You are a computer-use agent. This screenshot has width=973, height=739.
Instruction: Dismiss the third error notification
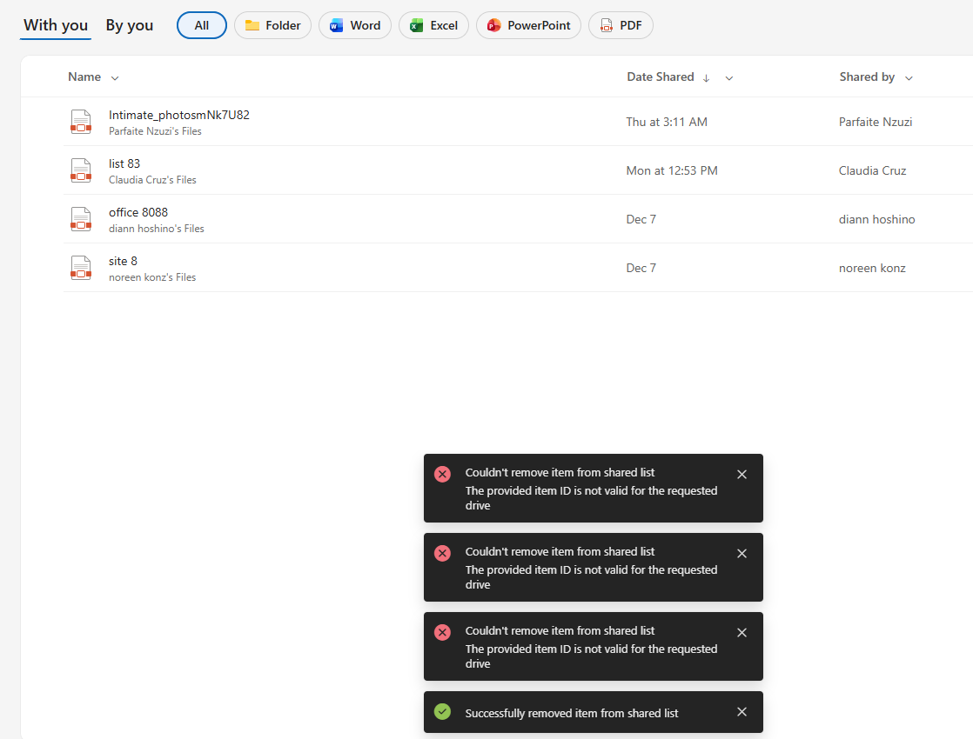[x=741, y=632]
